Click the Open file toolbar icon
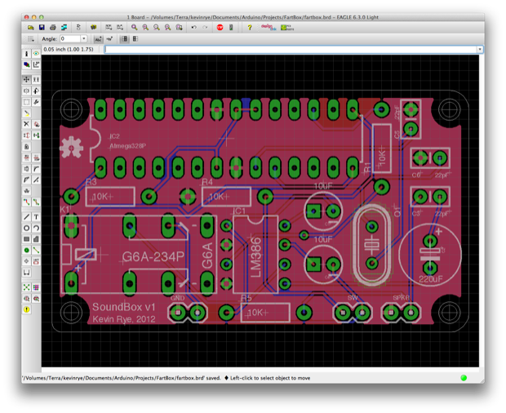The width and height of the screenshot is (506, 413). [31, 28]
